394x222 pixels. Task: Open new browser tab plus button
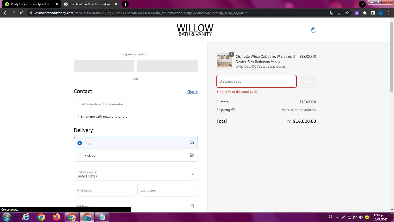tap(125, 4)
